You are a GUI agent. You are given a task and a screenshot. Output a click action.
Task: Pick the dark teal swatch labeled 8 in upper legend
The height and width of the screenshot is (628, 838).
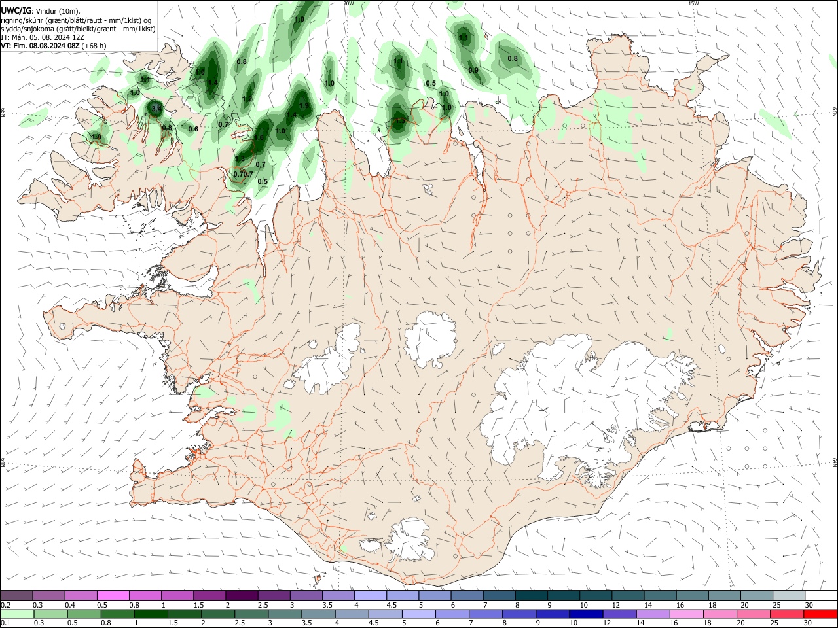(531, 596)
